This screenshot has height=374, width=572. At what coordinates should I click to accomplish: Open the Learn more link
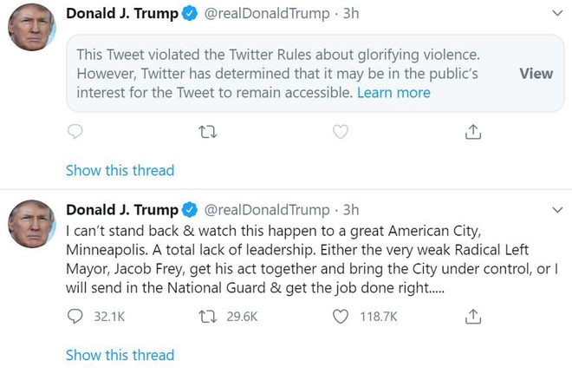click(393, 93)
